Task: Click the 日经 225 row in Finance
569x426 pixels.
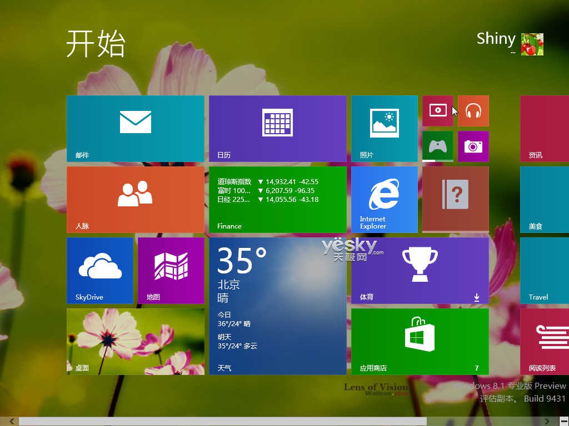Action: [x=268, y=200]
